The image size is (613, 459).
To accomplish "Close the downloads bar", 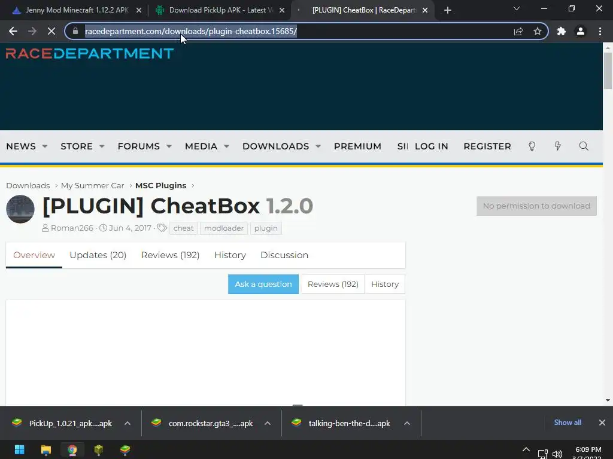I will click(602, 423).
